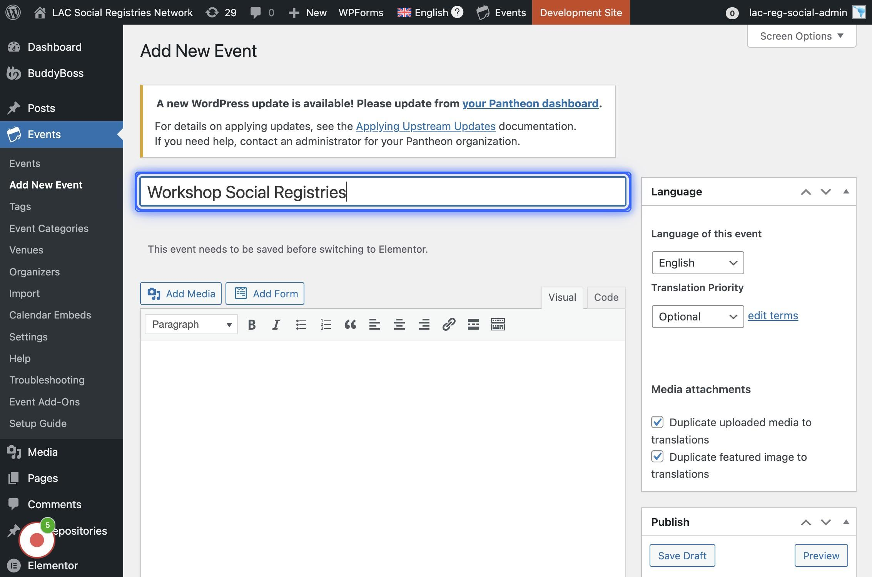Open the Translation Priority dropdown
Image resolution: width=872 pixels, height=577 pixels.
[x=697, y=317]
